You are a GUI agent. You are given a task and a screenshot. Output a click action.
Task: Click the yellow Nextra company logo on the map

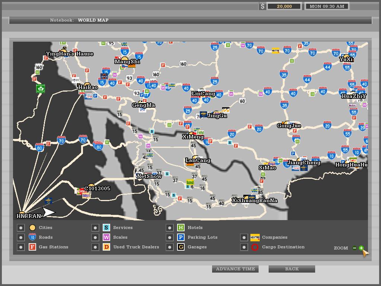click(x=275, y=51)
